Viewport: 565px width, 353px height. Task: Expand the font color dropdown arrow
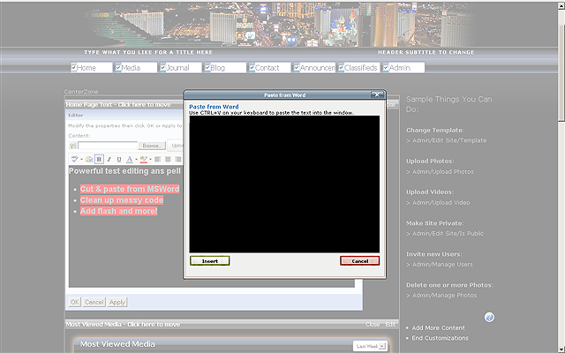click(x=135, y=159)
